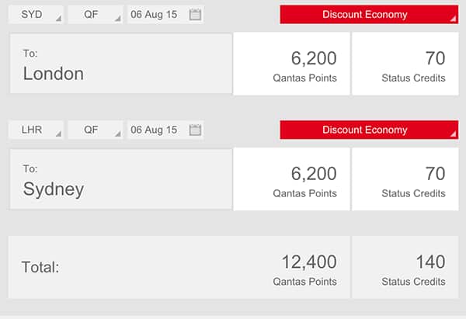Open Discount Economy fare menu for London flight
The image size is (466, 319).
[x=369, y=15]
